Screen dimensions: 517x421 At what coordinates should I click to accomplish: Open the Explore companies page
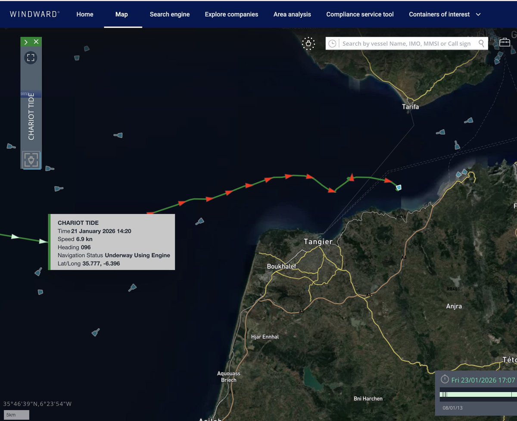231,14
